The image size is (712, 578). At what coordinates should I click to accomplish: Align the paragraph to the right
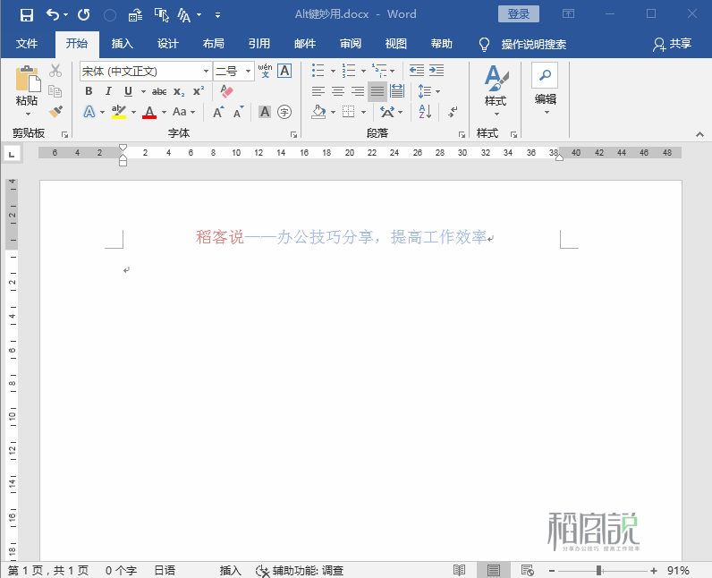[358, 91]
